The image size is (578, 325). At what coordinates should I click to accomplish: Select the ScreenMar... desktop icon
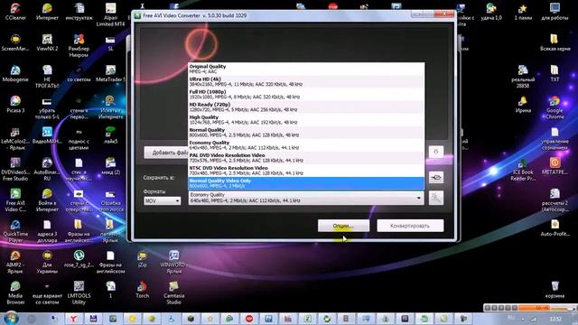click(x=15, y=42)
